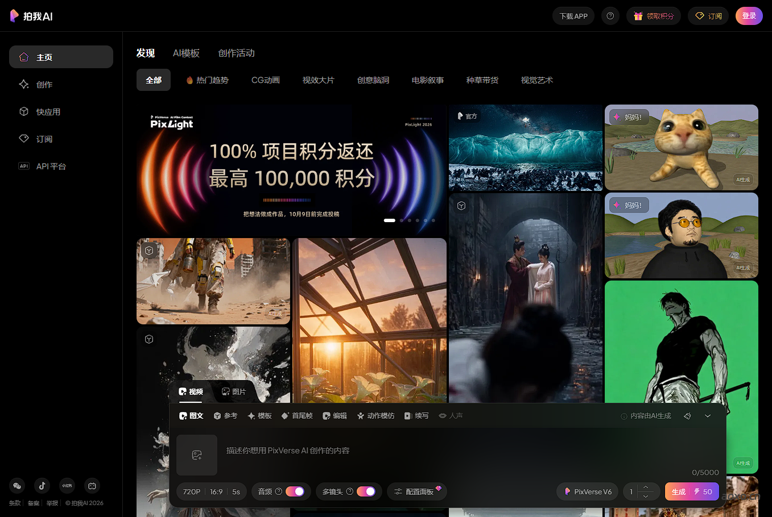This screenshot has width=772, height=517.
Task: Select the CG动画 category filter
Action: click(266, 80)
